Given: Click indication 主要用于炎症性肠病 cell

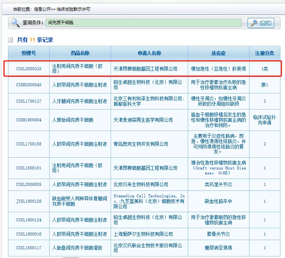Looking at the screenshot, I should [x=219, y=144].
